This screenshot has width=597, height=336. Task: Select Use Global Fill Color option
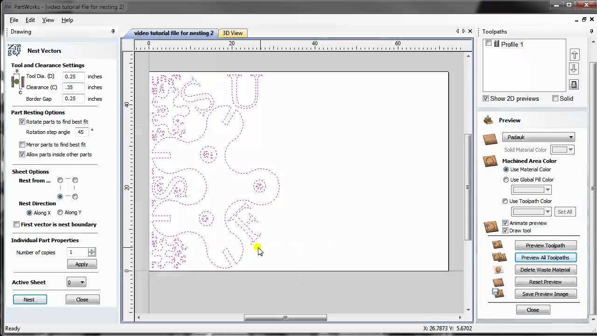point(506,180)
